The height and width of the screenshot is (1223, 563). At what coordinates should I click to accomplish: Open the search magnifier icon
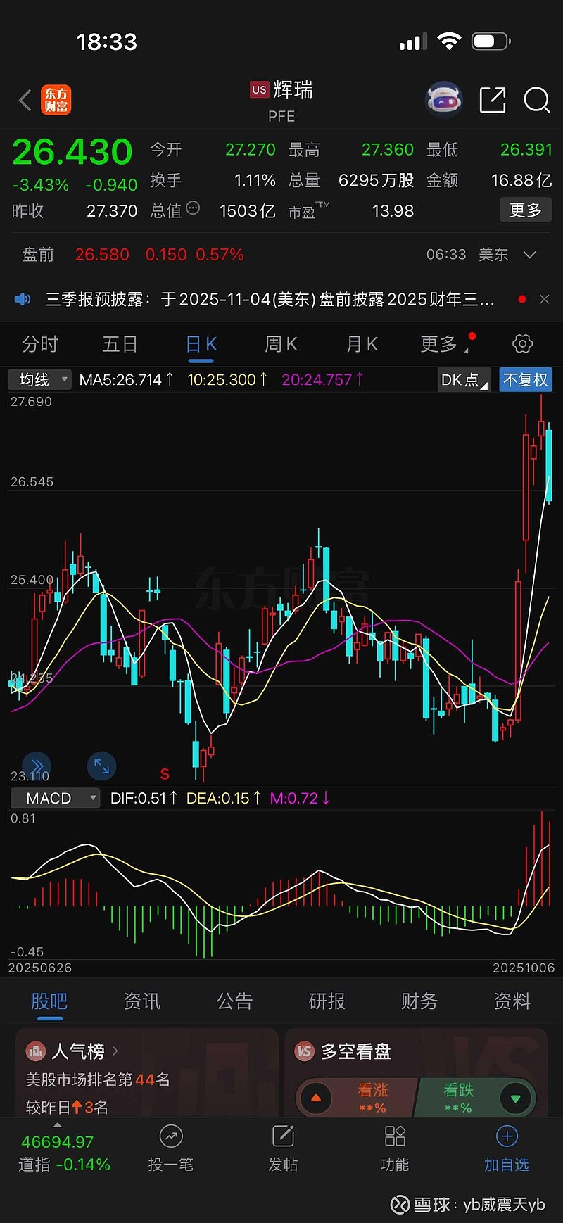click(x=536, y=100)
